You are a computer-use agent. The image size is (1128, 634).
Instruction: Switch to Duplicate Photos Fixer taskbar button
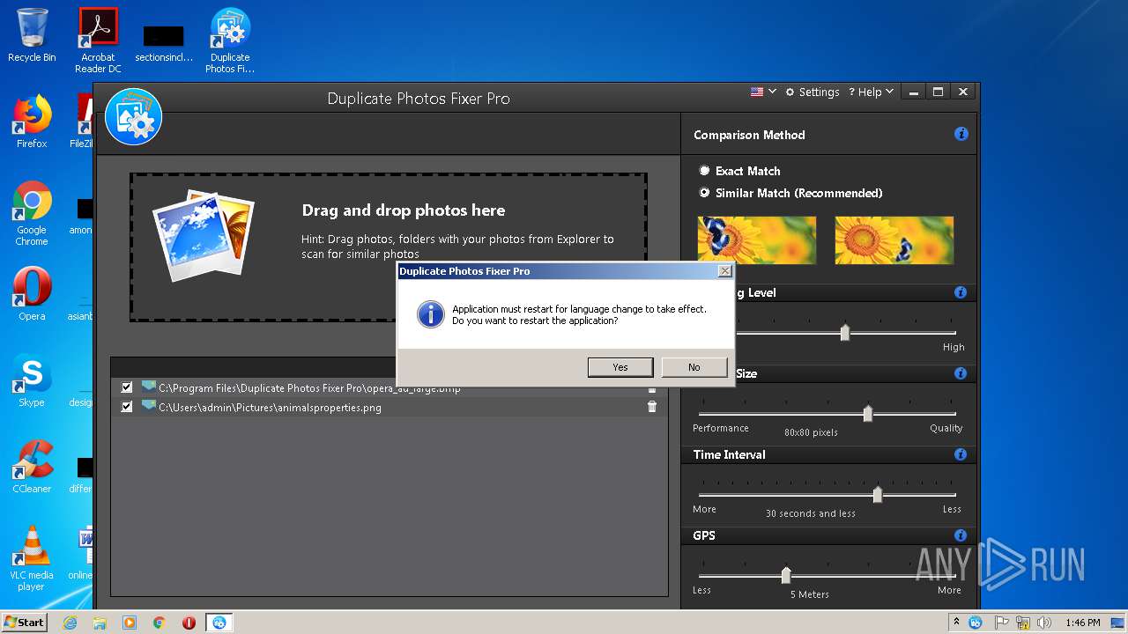tap(219, 623)
